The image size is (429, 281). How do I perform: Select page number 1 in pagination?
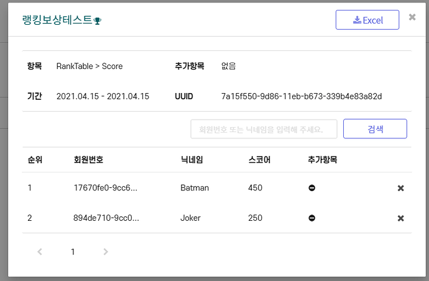coord(73,252)
